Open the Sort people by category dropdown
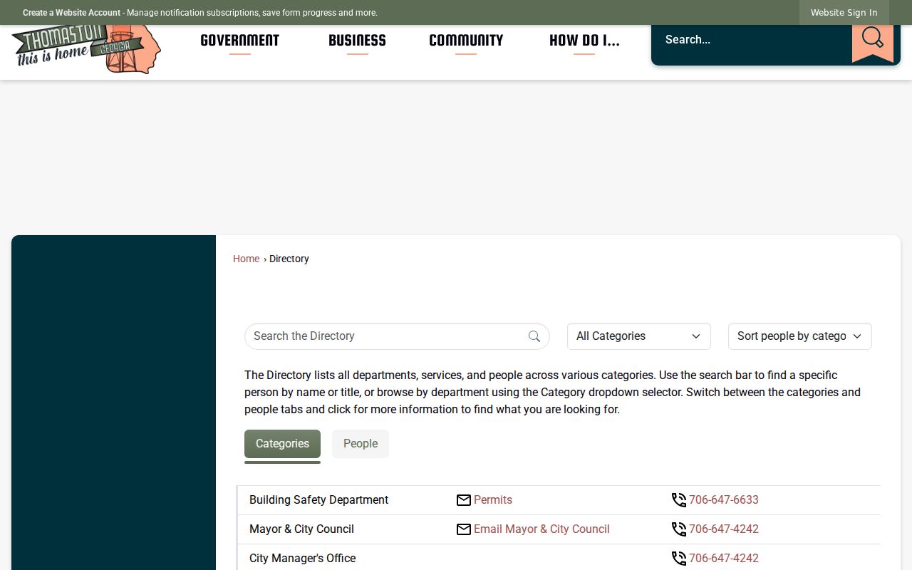 [x=800, y=336]
